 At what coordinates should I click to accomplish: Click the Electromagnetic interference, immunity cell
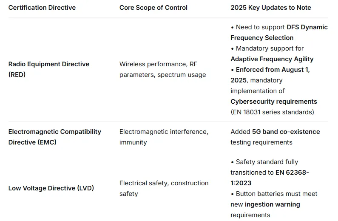click(x=164, y=137)
